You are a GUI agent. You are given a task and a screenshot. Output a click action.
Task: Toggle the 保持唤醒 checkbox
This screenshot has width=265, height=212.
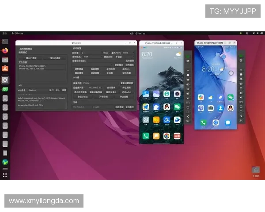coord(126,73)
